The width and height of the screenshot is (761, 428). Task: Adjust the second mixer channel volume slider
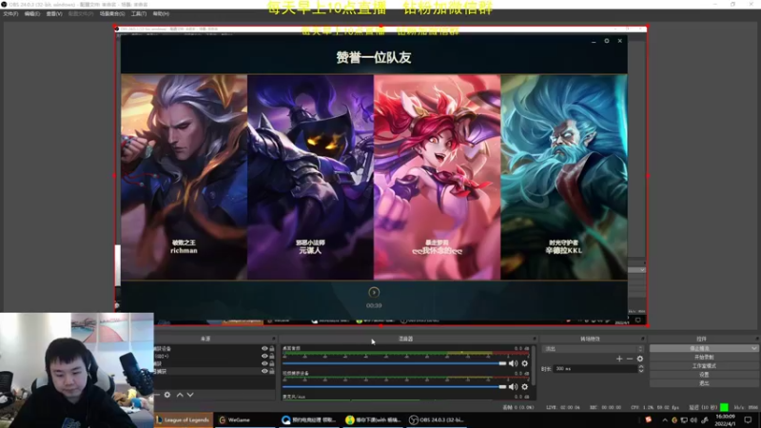394,387
